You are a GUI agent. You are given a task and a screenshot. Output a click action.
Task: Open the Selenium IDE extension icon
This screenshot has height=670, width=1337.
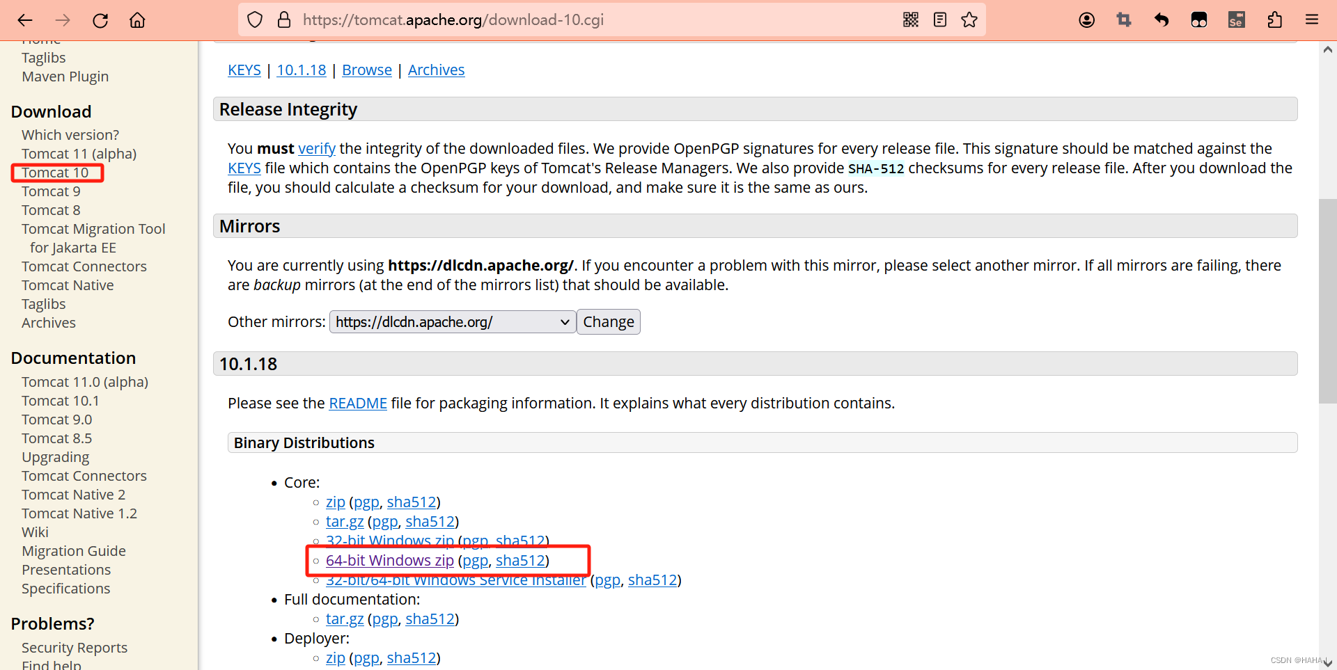click(x=1237, y=20)
